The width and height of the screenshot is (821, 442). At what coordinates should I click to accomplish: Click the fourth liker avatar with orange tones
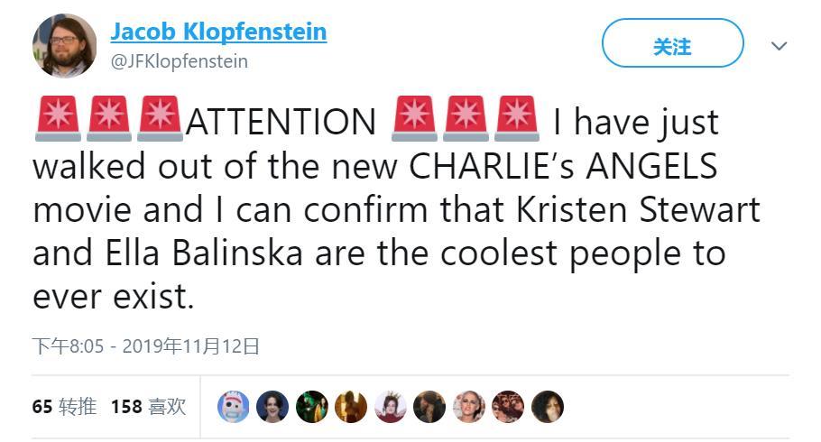pyautogui.click(x=351, y=408)
